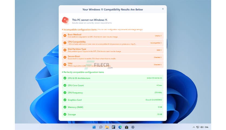
Task: Click the error icon beside TPM
Action: click(x=65, y=64)
